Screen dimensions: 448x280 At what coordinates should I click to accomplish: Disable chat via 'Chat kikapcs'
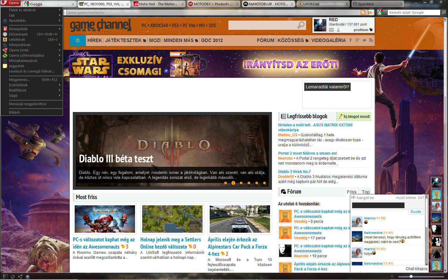416,269
